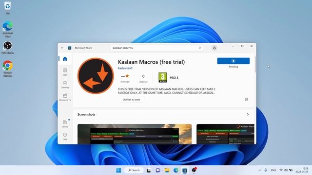This screenshot has width=312, height=175.
Task: Click the 0 Ratings count
Action: [x=143, y=79]
